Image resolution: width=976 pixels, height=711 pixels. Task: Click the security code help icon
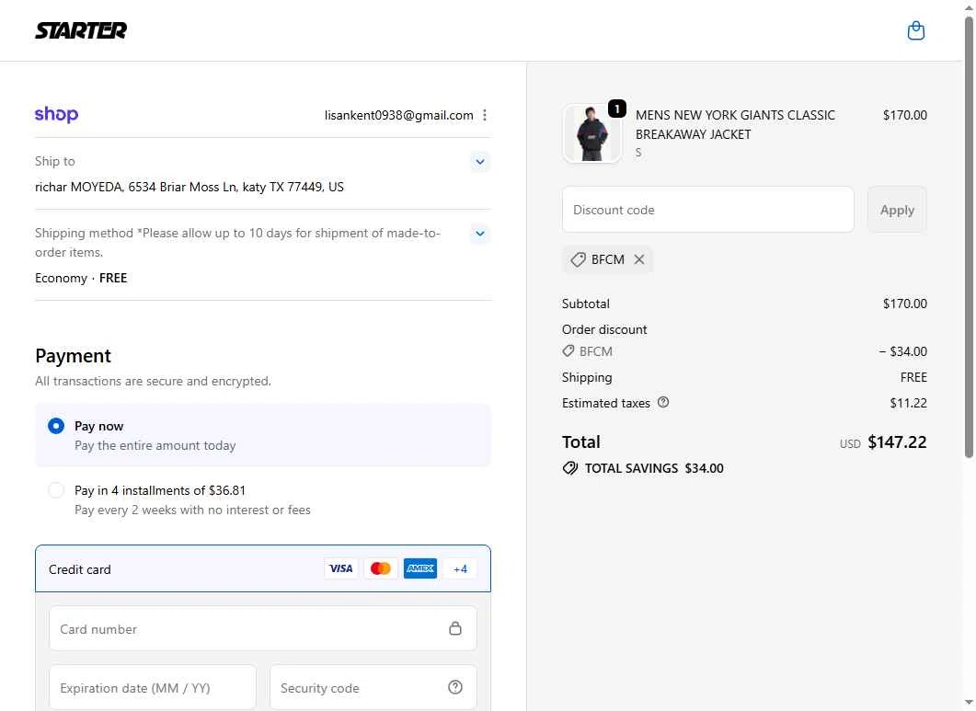click(x=455, y=687)
